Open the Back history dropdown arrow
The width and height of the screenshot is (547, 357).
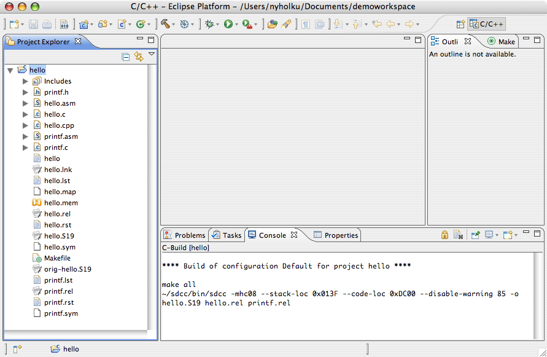click(x=398, y=25)
